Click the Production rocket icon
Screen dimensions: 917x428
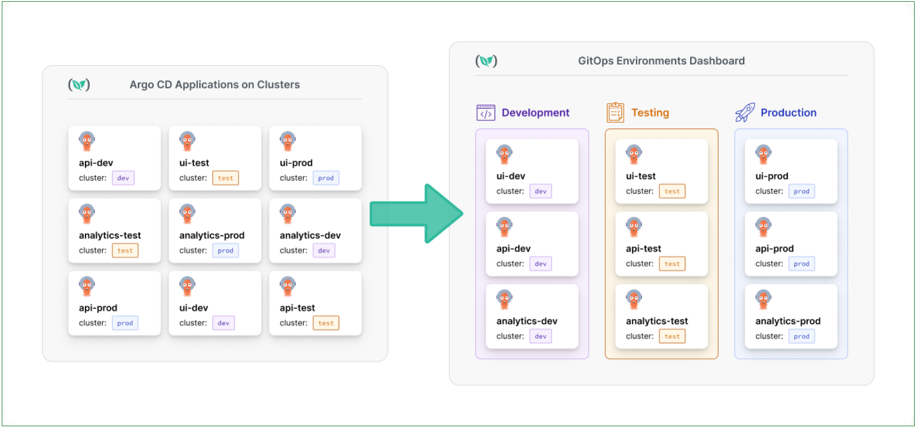tap(745, 112)
